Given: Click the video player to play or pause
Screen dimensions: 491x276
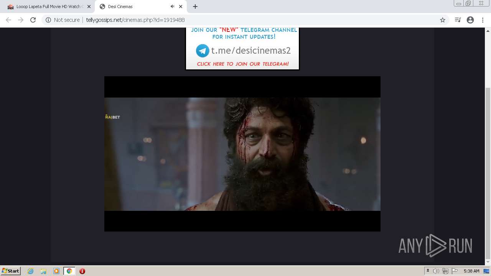Looking at the screenshot, I should click(x=242, y=154).
